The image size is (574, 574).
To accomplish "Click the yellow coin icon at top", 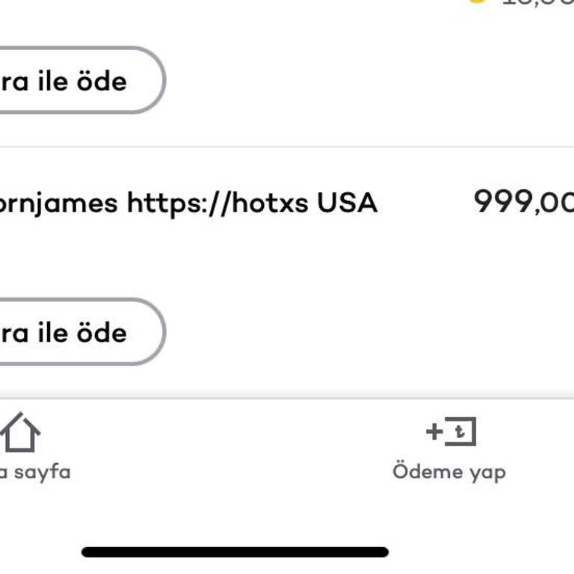I will (x=476, y=1).
